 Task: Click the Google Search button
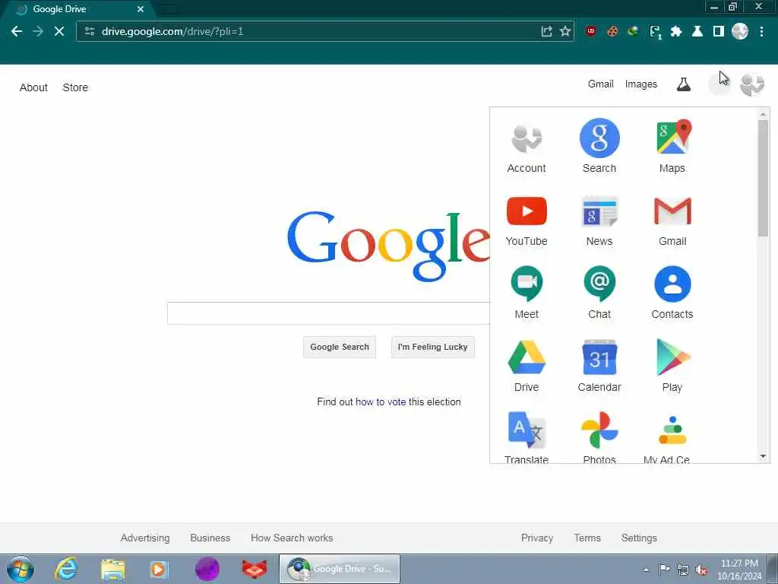(x=340, y=347)
